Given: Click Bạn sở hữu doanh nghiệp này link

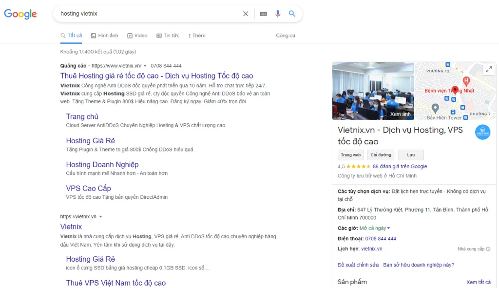Looking at the screenshot, I should click(419, 265).
